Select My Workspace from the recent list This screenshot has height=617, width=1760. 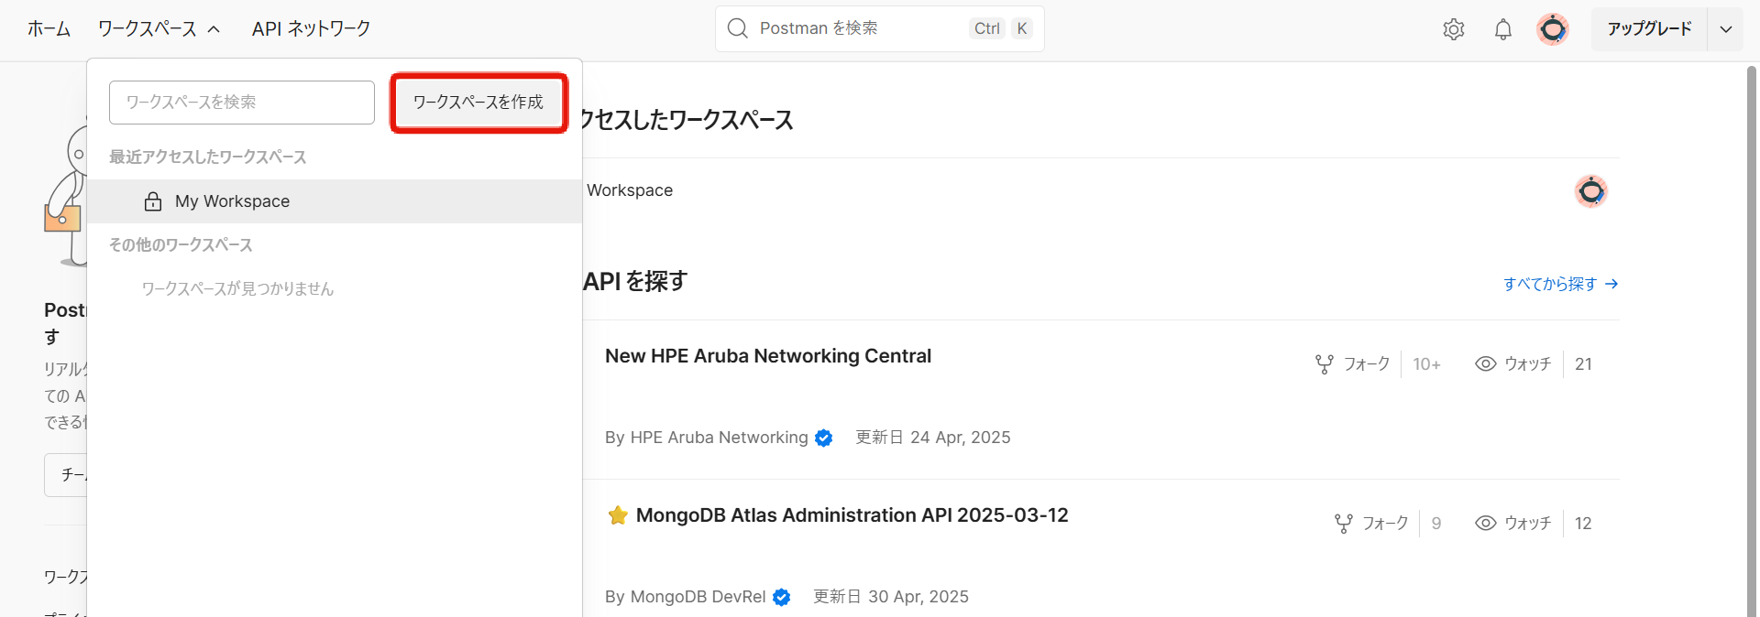[x=232, y=201]
